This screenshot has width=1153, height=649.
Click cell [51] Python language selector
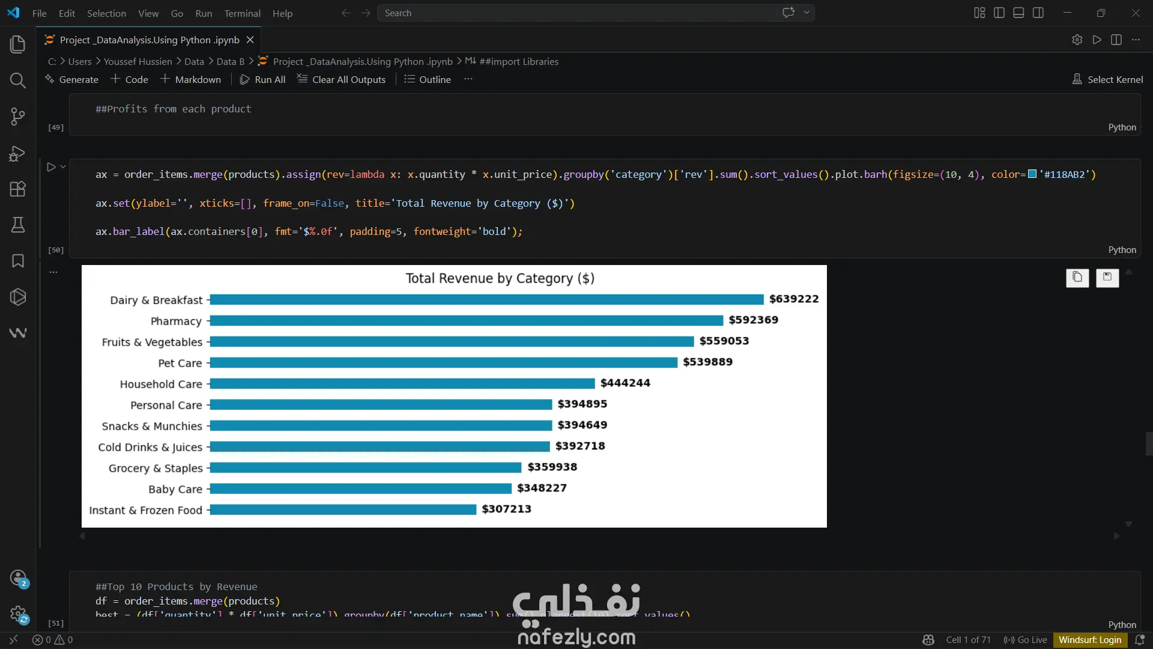coord(1122,625)
